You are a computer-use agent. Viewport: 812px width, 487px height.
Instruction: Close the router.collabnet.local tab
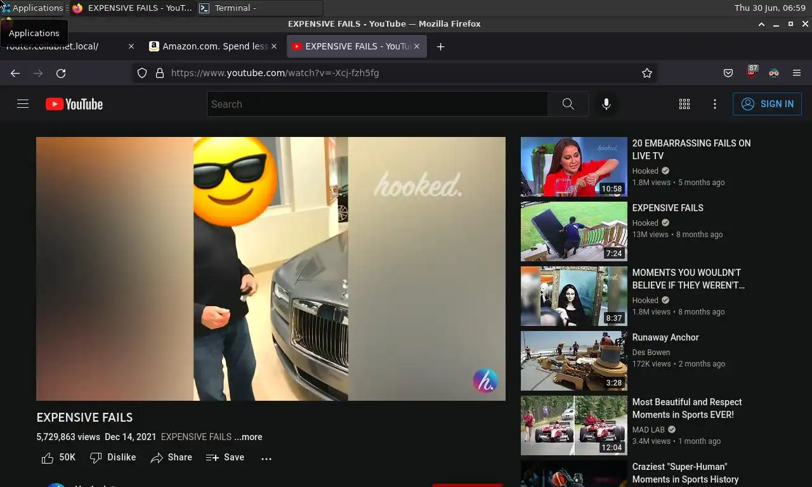131,46
